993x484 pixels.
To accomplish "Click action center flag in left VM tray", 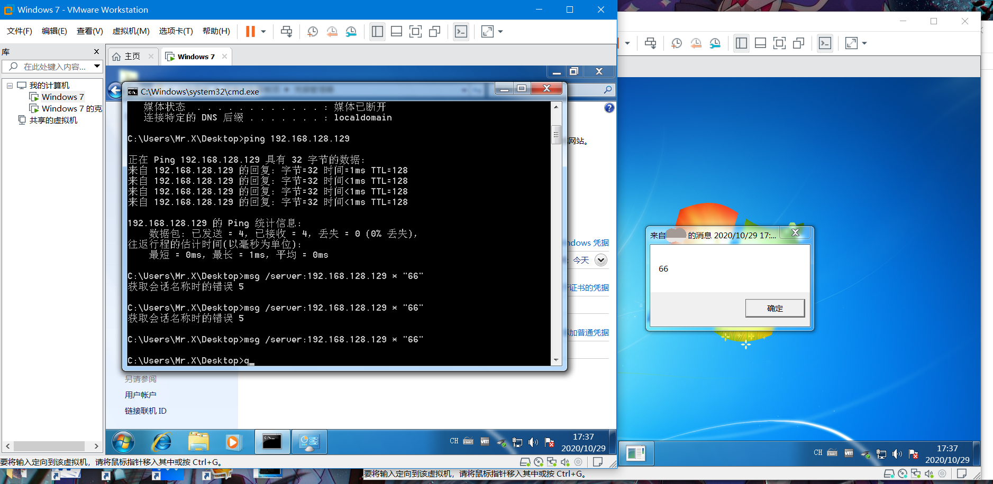I will (x=549, y=442).
